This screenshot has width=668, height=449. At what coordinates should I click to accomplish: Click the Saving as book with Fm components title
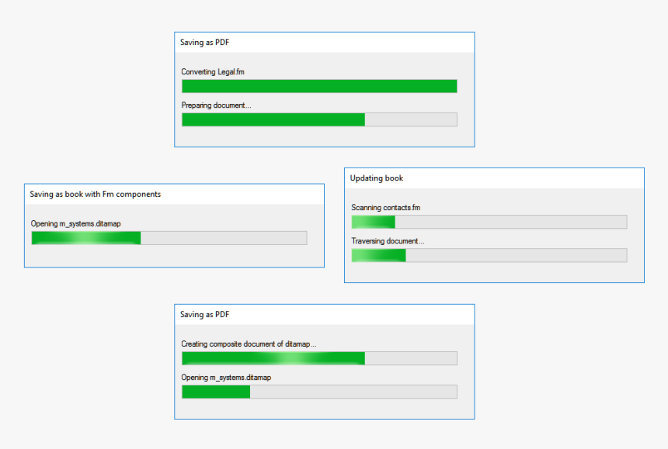96,194
